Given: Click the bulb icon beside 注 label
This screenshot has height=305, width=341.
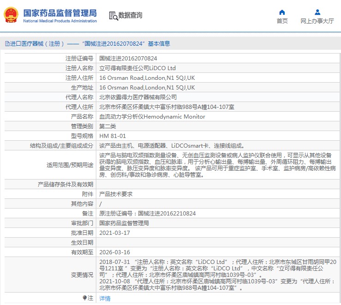Looking at the screenshot, I should [85, 298].
